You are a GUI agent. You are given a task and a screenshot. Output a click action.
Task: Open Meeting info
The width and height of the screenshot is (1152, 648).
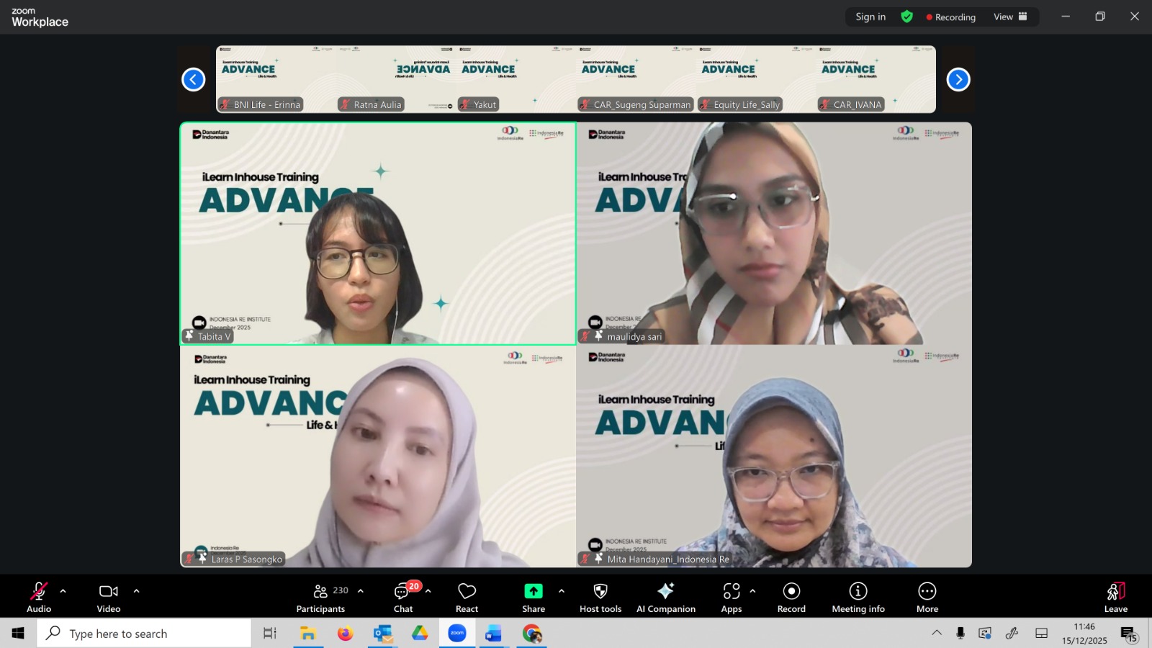pyautogui.click(x=858, y=597)
